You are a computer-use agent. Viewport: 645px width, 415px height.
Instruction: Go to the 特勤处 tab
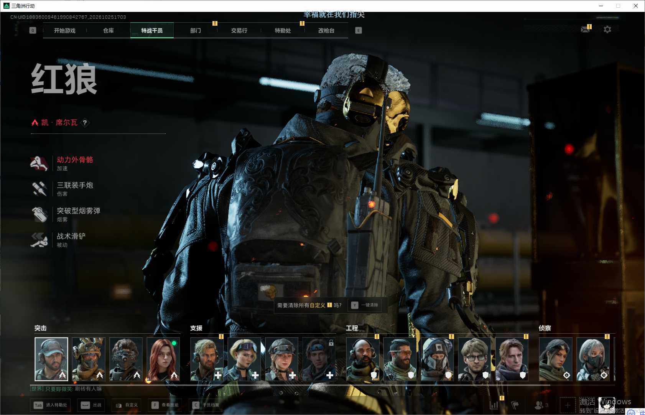(283, 30)
